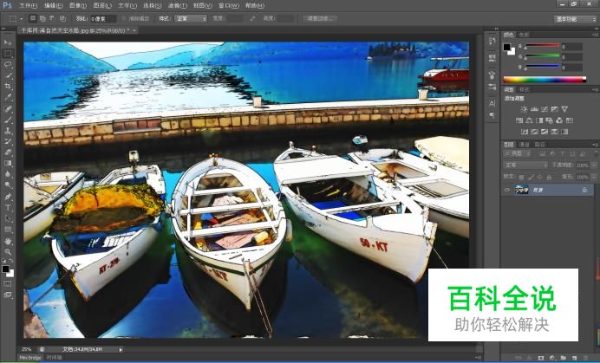Toggle the anti-alias checkbox in options bar
This screenshot has height=363, width=600.
(124, 18)
